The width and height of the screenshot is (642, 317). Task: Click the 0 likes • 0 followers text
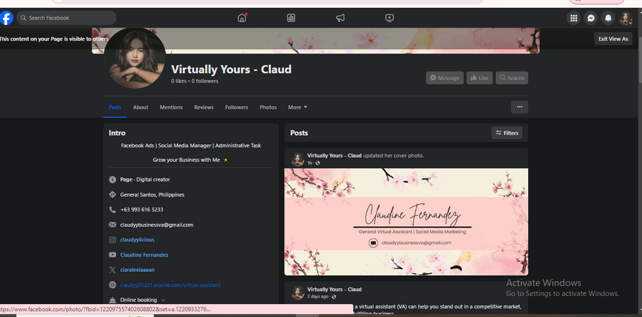[x=195, y=81]
